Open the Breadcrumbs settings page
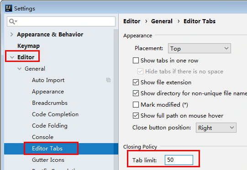 (50, 103)
